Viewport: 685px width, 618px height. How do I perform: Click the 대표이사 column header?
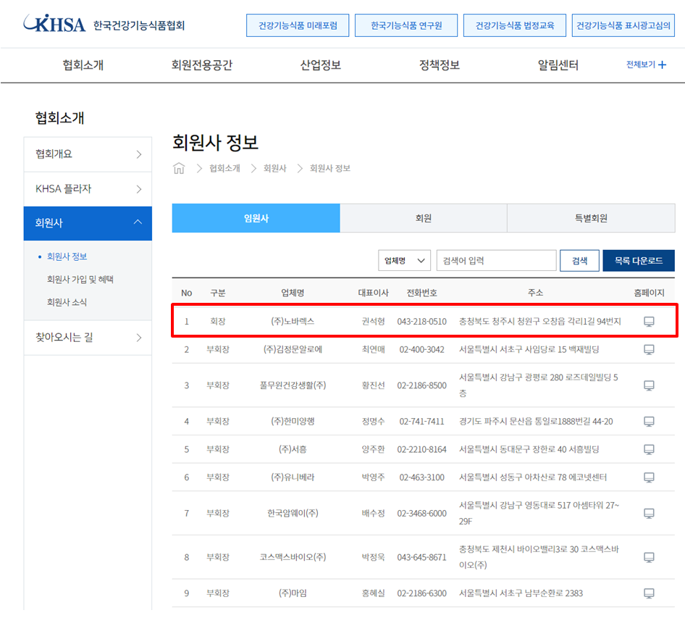tap(373, 293)
